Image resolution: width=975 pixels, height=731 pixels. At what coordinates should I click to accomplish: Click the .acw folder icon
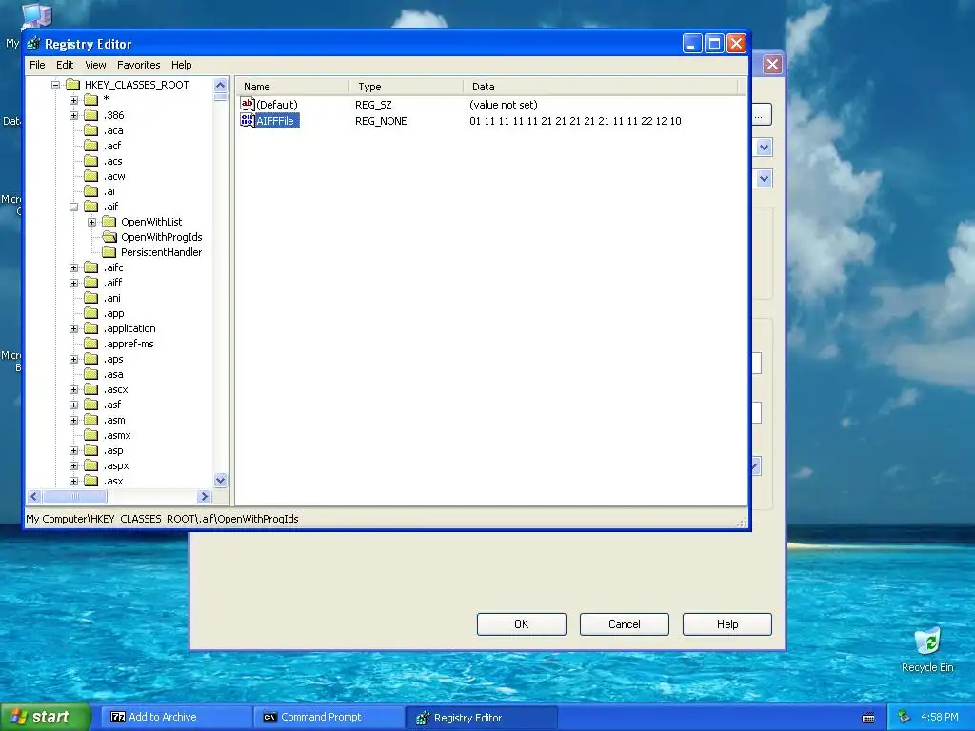pyautogui.click(x=90, y=176)
